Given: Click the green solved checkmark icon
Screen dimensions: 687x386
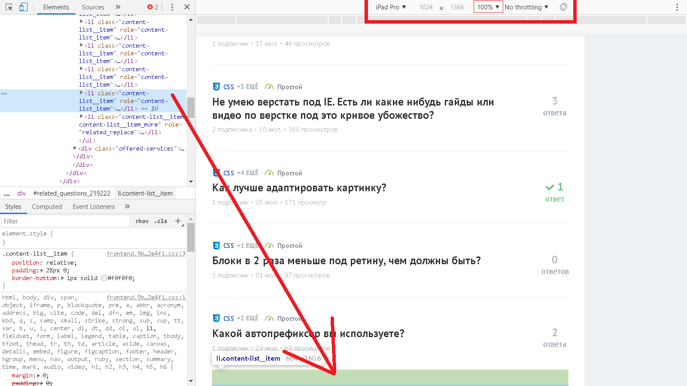Looking at the screenshot, I should (x=550, y=187).
